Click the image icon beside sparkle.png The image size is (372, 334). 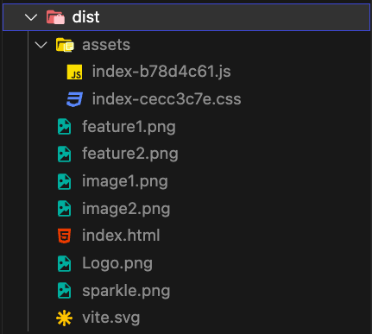[65, 291]
